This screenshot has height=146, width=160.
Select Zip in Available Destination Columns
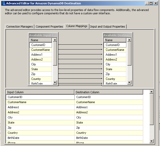point(115,74)
